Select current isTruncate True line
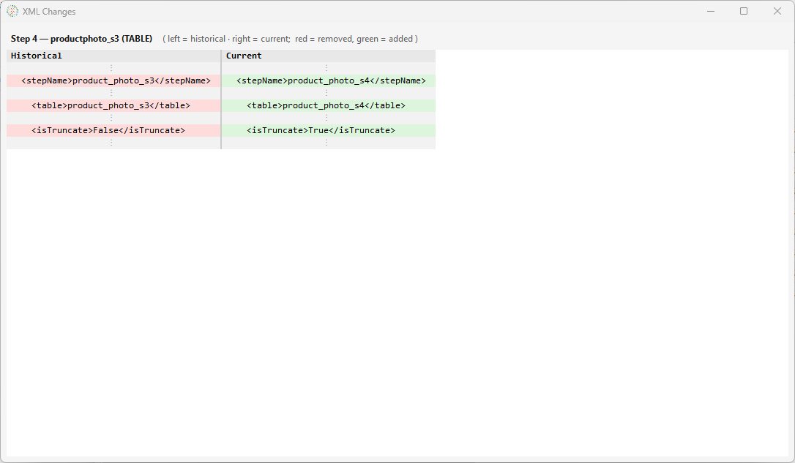795x463 pixels. [x=329, y=130]
